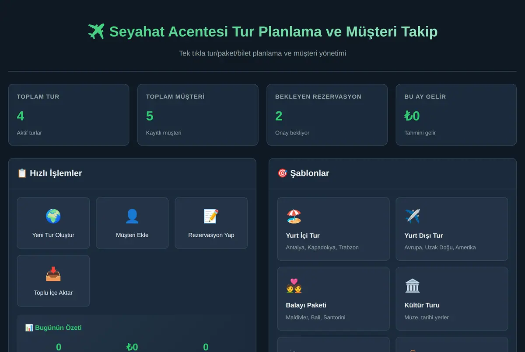The height and width of the screenshot is (352, 525).
Task: Click the value 4 under Toplam Tur
Action: (x=21, y=116)
